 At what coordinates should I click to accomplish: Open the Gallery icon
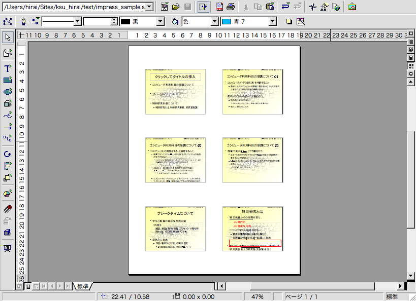[352, 7]
